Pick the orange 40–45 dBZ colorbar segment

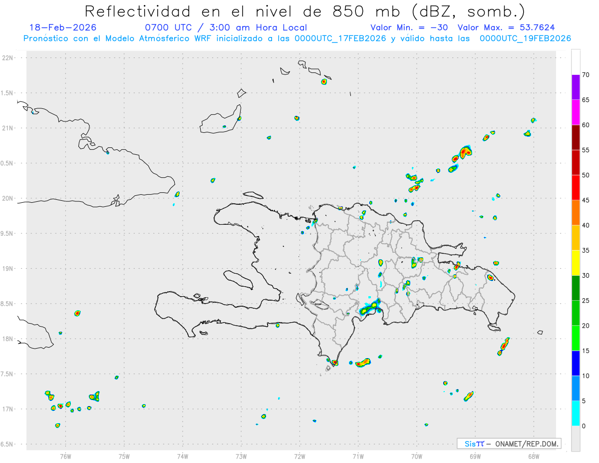pyautogui.click(x=576, y=213)
